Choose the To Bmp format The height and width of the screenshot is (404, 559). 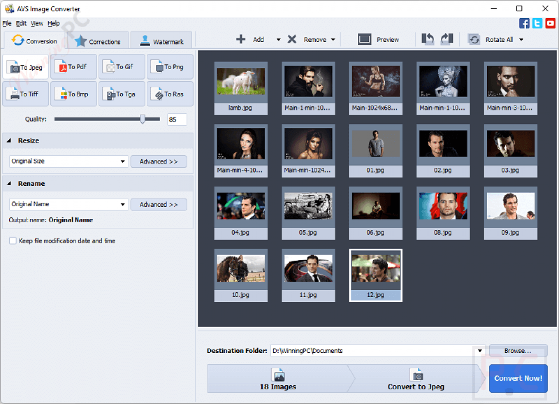tap(74, 94)
